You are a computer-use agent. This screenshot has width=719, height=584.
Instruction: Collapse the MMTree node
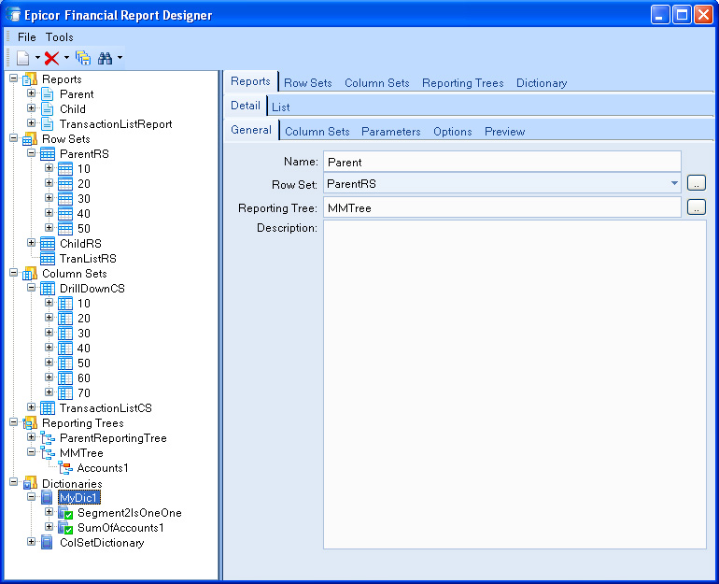pyautogui.click(x=31, y=452)
